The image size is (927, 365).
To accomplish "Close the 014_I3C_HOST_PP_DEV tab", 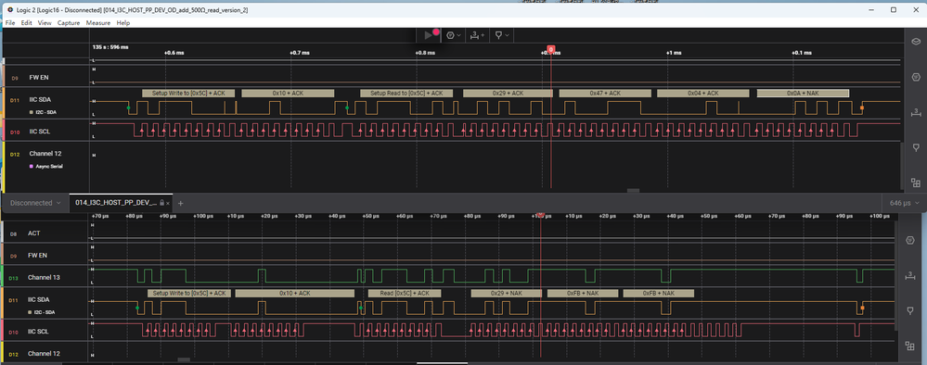I will point(168,203).
